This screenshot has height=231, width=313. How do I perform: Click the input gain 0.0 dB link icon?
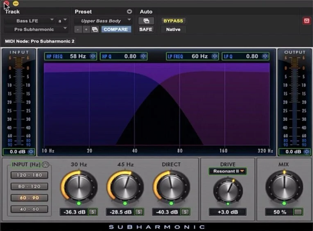click(x=31, y=152)
